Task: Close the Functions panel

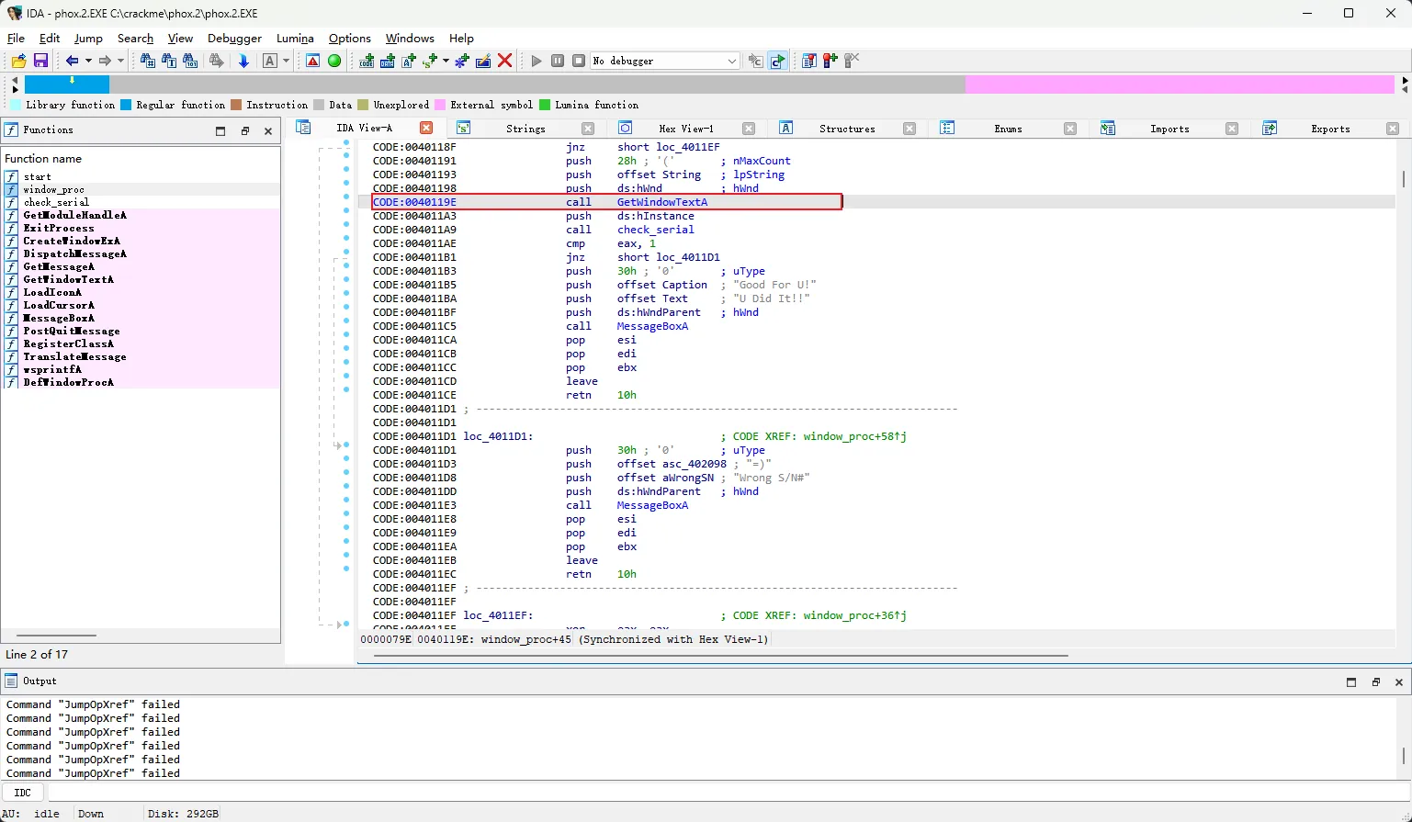Action: [x=268, y=131]
